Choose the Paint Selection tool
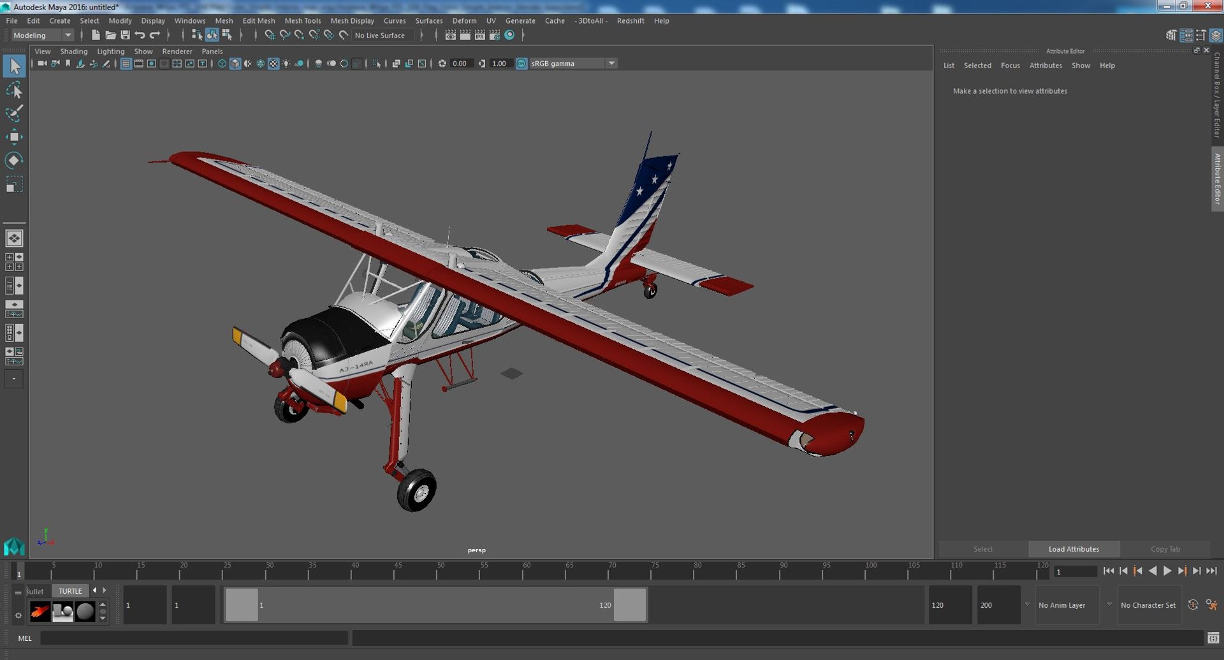Viewport: 1224px width, 660px height. coord(14,114)
